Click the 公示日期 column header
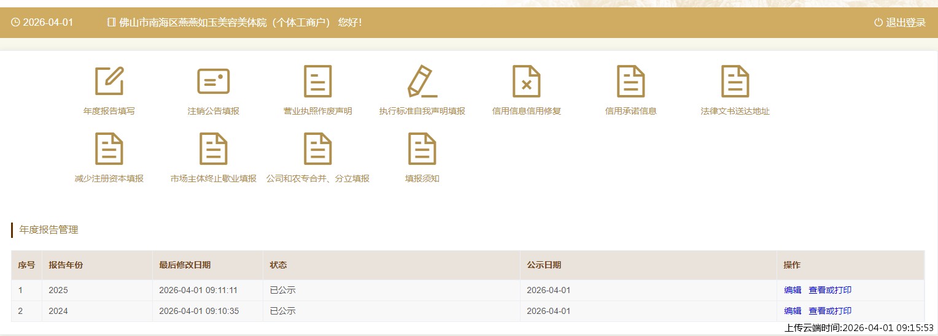 pos(544,265)
